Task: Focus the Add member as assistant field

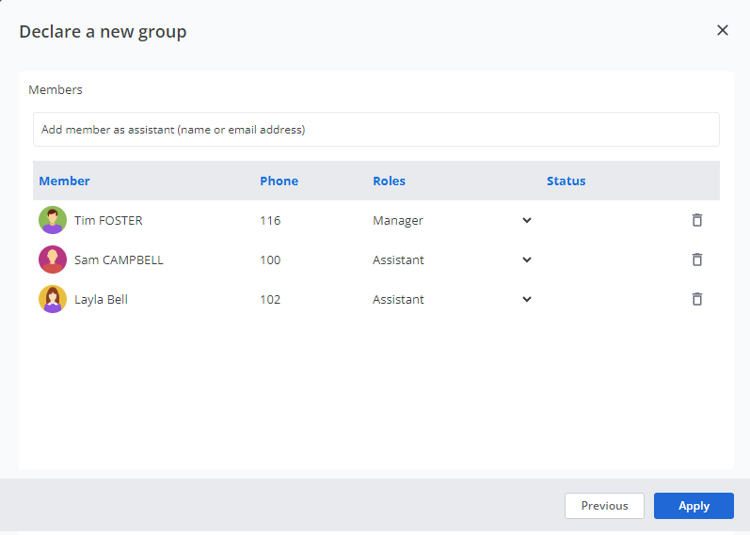Action: pyautogui.click(x=376, y=130)
